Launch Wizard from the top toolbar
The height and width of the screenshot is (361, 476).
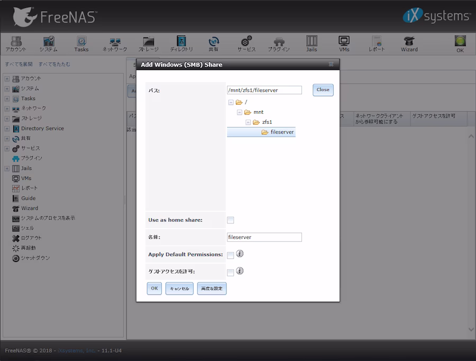click(409, 44)
